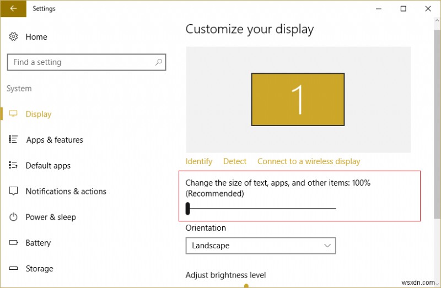Screen dimensions: 441x288
Task: Select Power & sleep from sidebar
Action: click(x=51, y=217)
